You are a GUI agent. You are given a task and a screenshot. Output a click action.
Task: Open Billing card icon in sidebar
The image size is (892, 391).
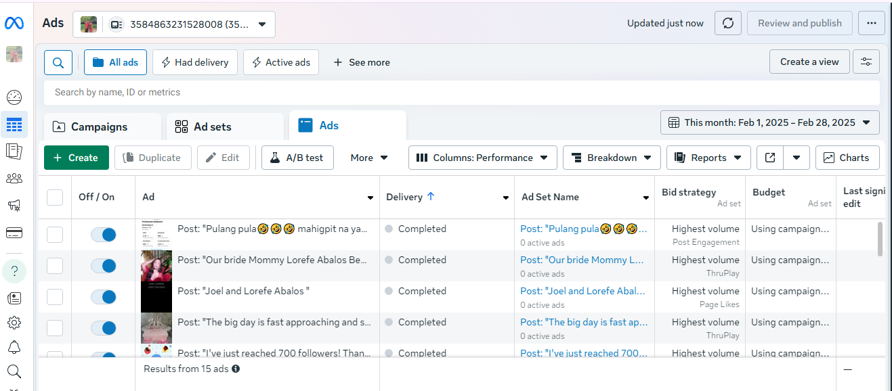pos(14,233)
